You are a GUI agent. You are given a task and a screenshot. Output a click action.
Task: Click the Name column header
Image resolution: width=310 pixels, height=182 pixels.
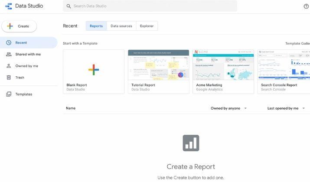[71, 108]
